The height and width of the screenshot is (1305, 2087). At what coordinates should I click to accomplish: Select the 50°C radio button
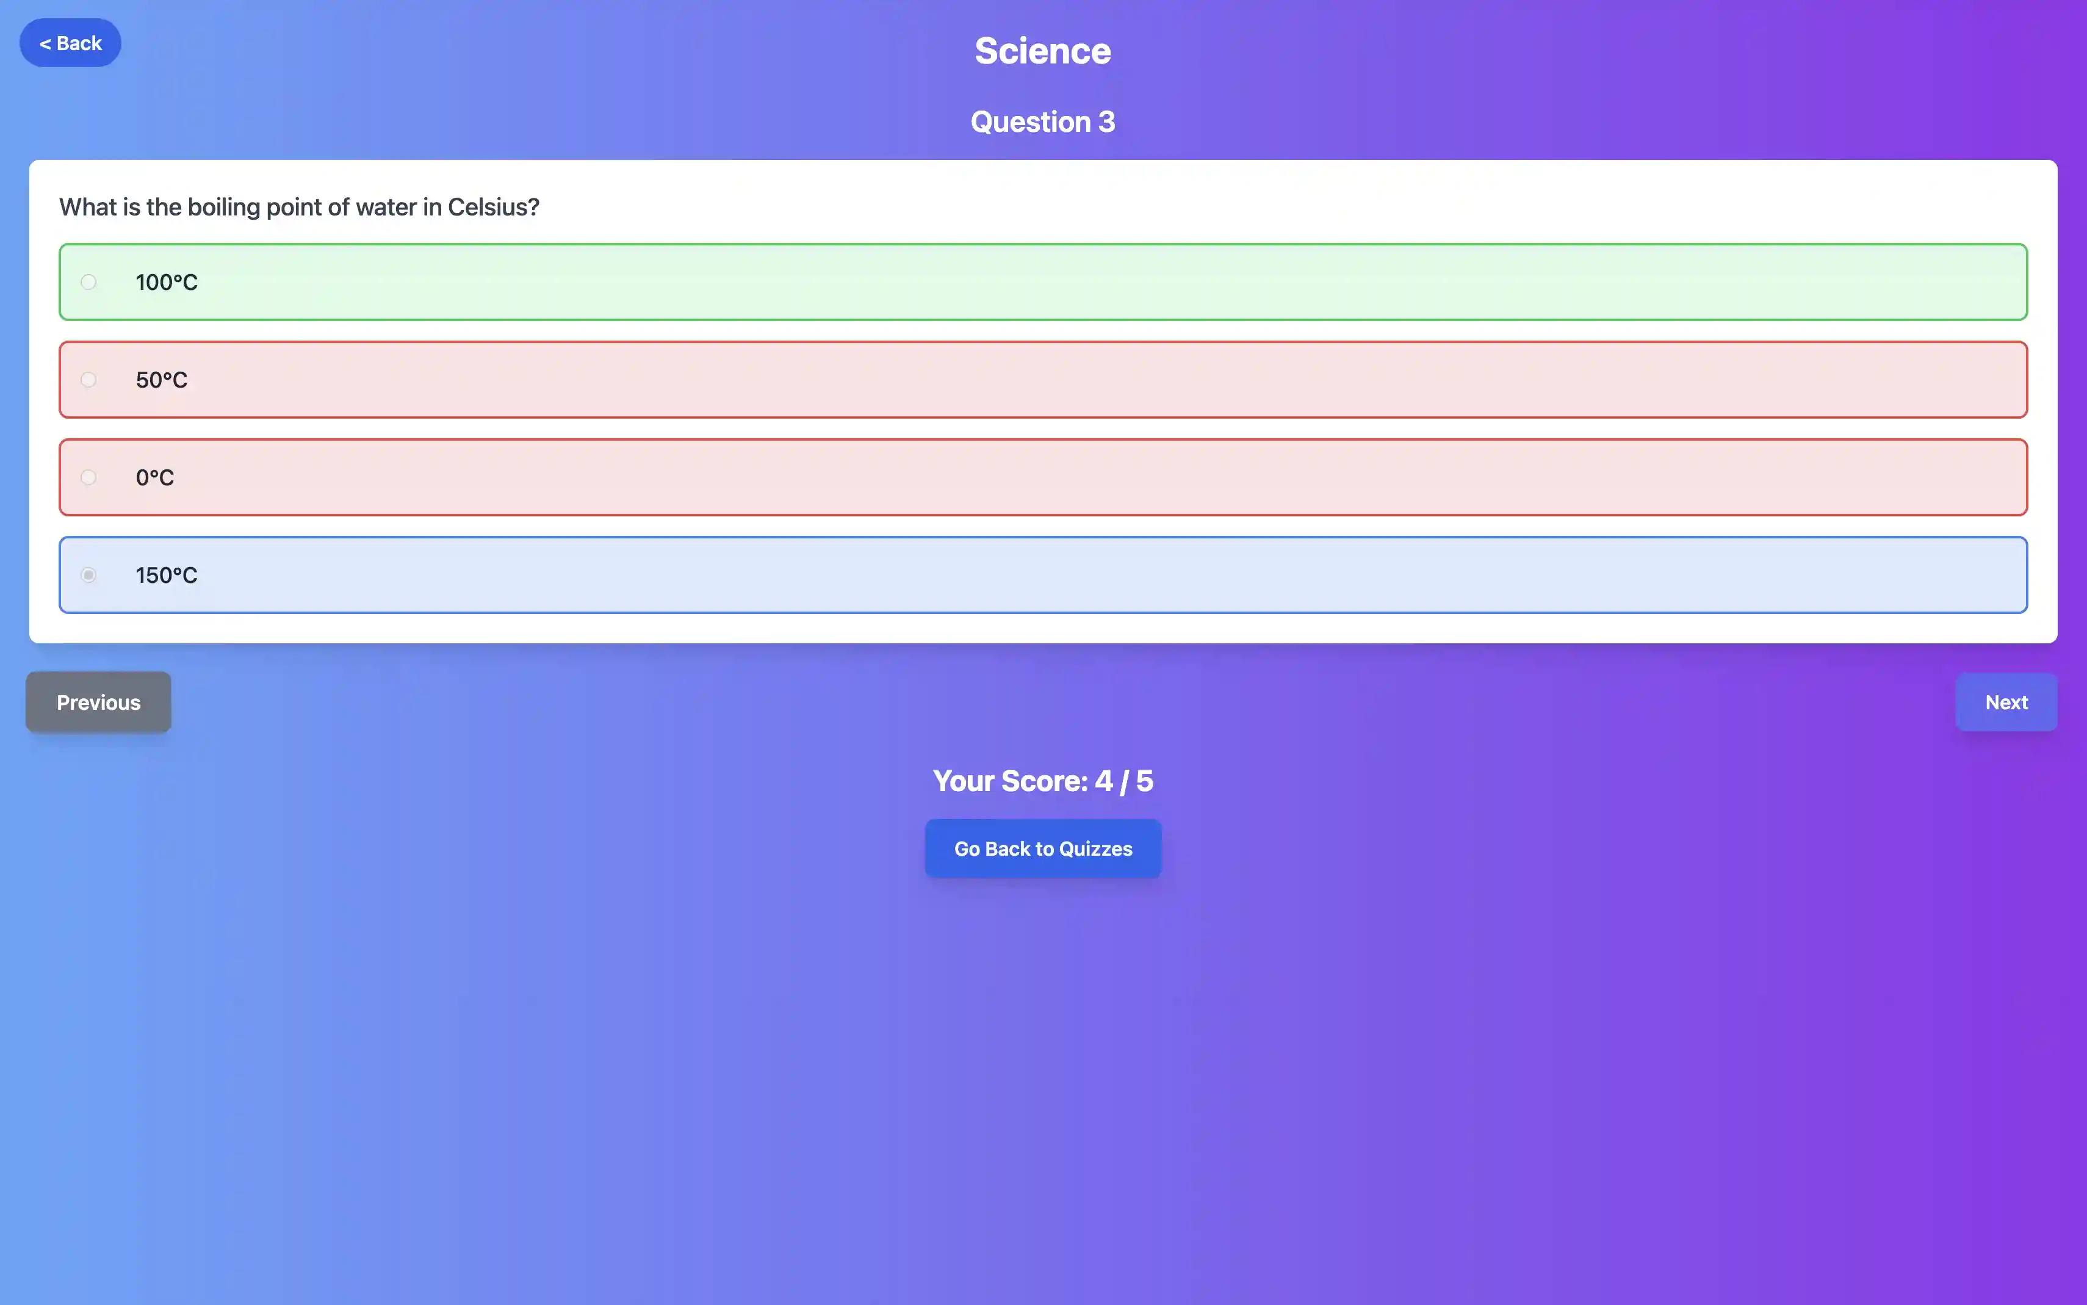(89, 379)
